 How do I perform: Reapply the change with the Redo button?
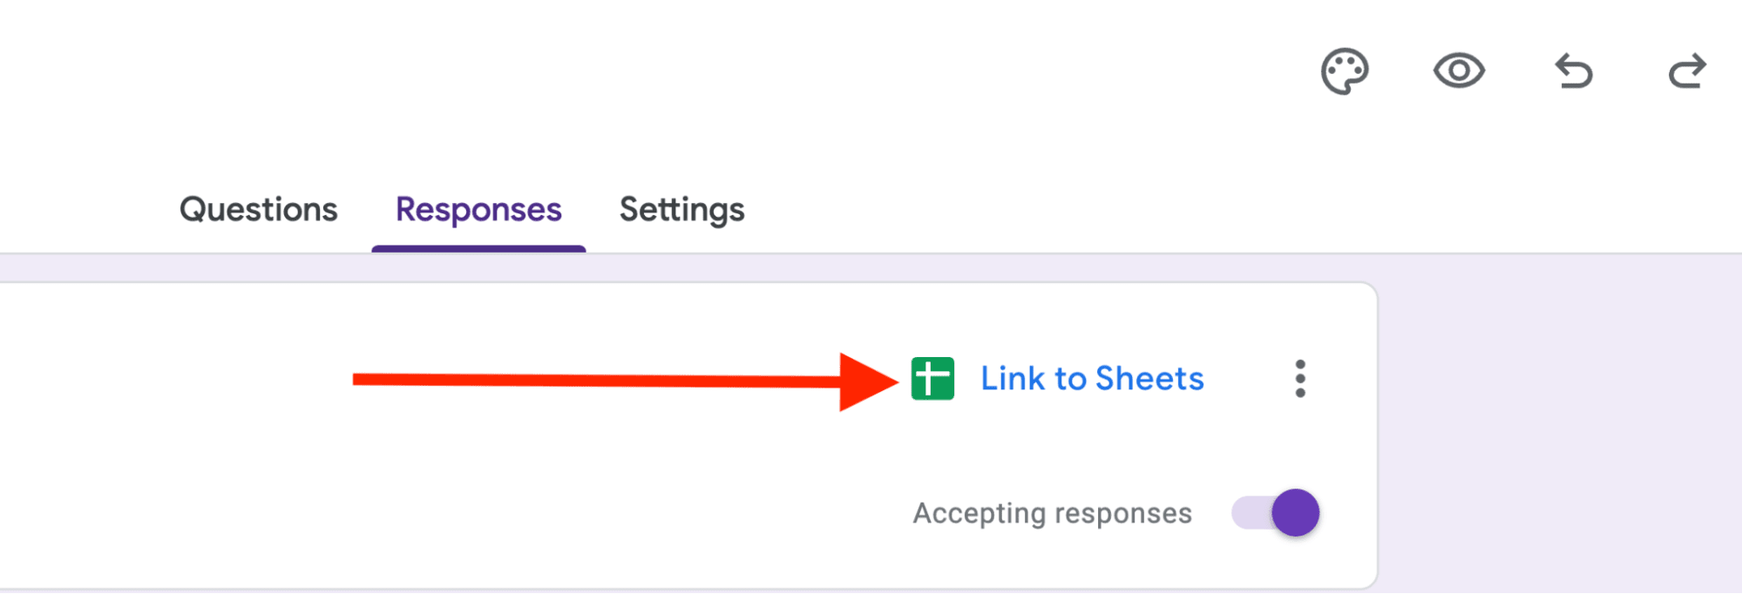1687,71
